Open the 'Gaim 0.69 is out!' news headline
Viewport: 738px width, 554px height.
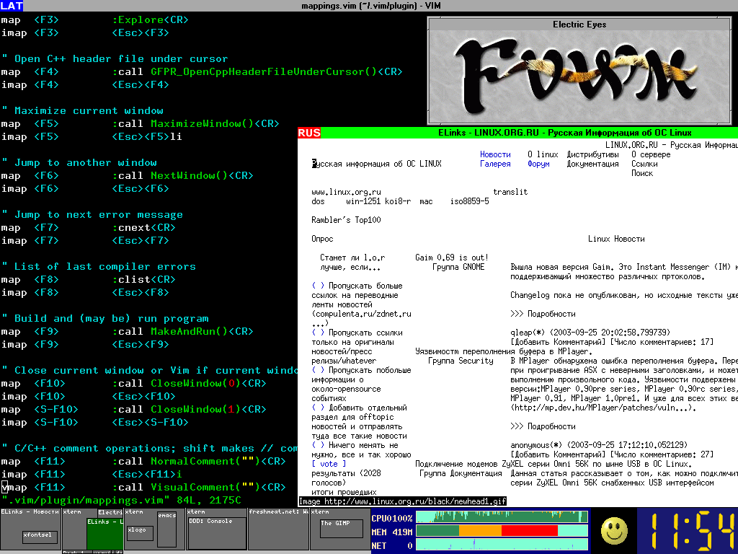(x=452, y=258)
